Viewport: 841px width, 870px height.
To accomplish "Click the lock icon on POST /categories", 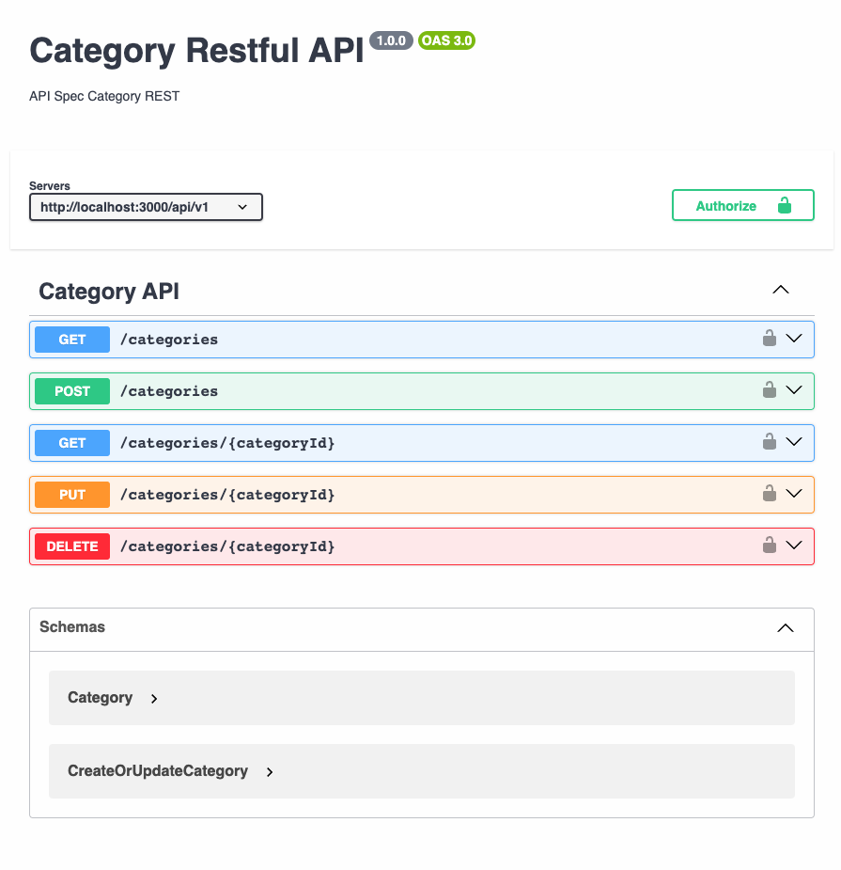I will click(x=769, y=389).
